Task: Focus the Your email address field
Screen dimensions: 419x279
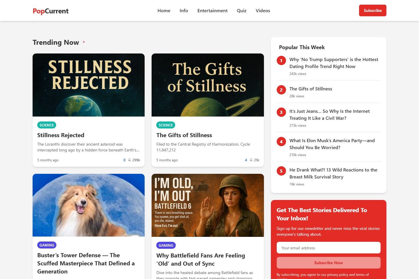Action: pos(329,248)
